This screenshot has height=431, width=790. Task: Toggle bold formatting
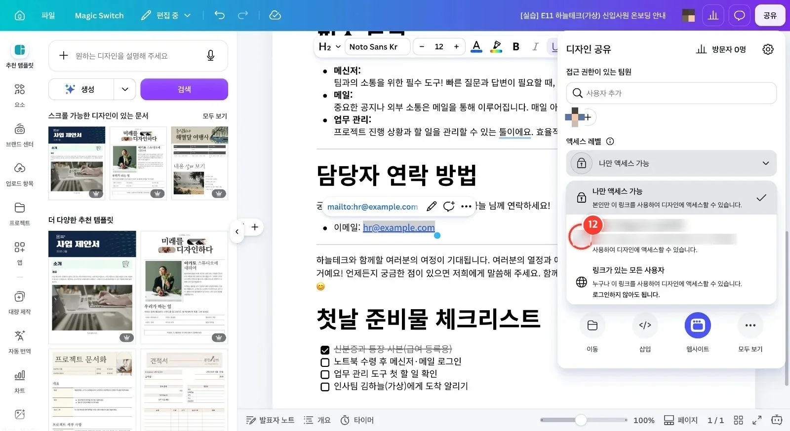(x=516, y=46)
